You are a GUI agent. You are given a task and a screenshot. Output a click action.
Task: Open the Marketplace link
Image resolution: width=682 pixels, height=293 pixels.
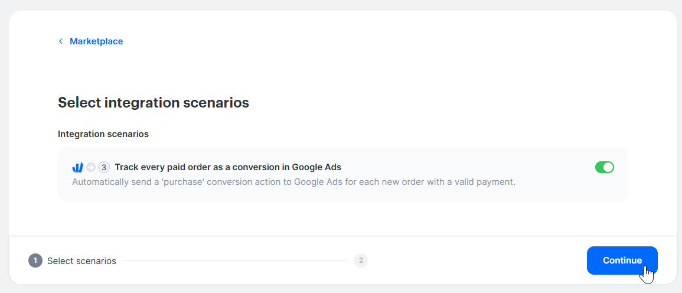point(96,41)
